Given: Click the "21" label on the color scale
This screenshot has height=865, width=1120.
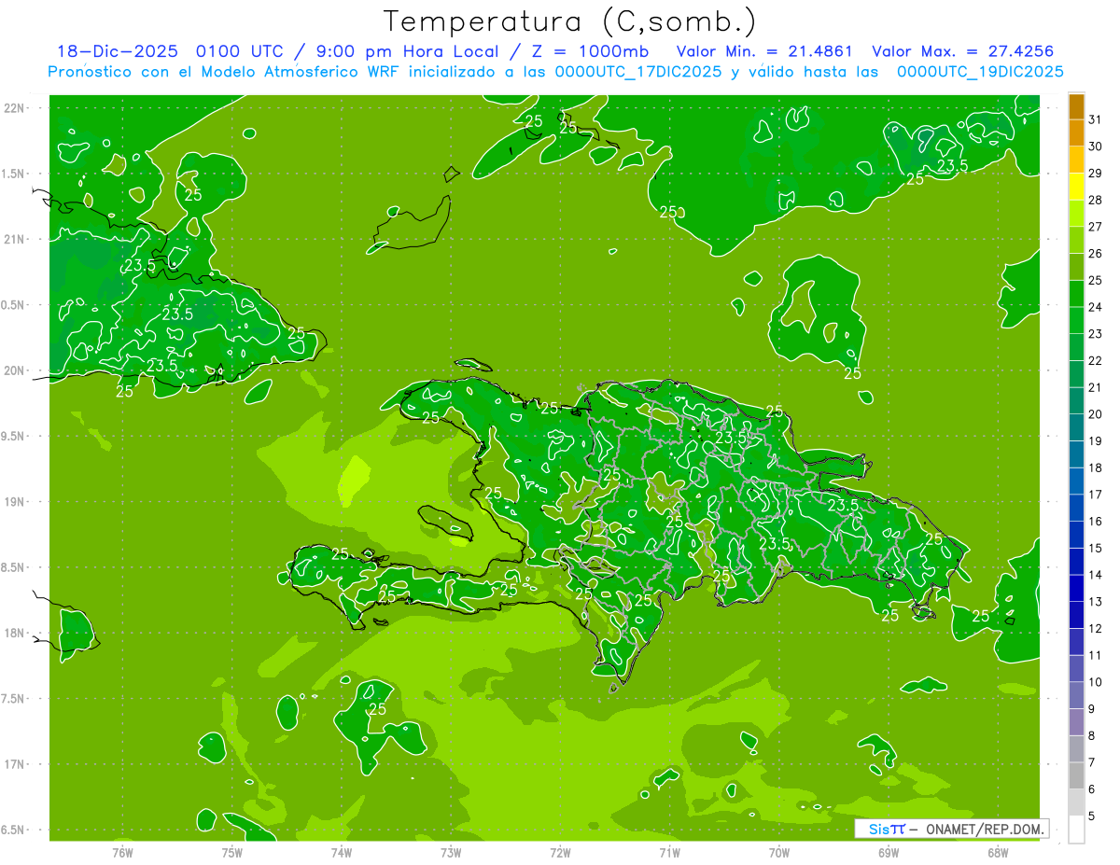Looking at the screenshot, I should [x=1096, y=387].
